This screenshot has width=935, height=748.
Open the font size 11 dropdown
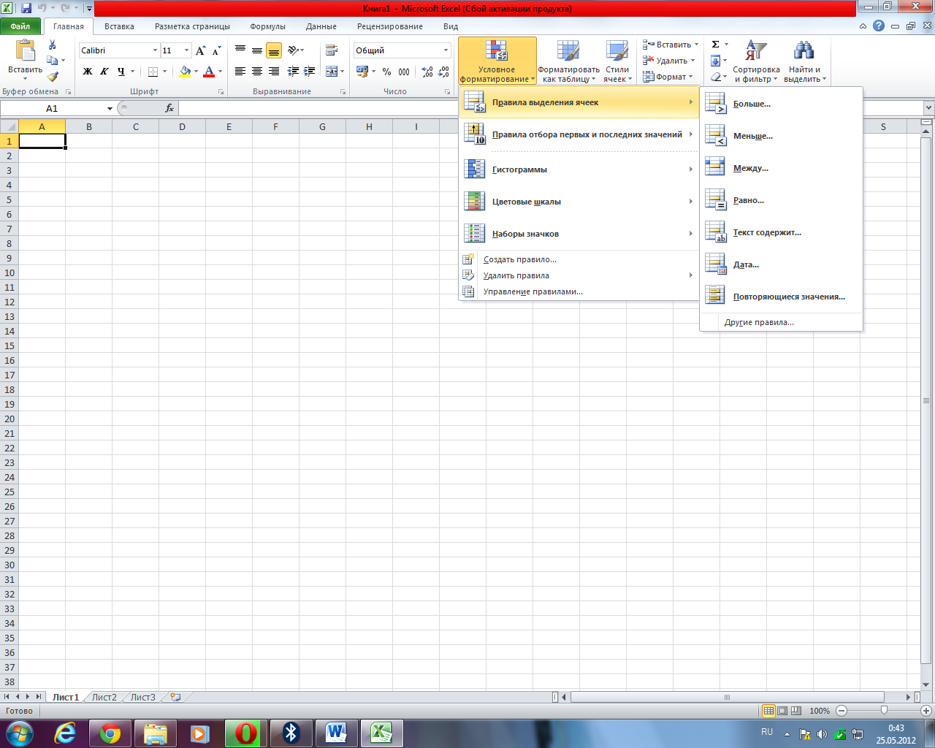187,50
